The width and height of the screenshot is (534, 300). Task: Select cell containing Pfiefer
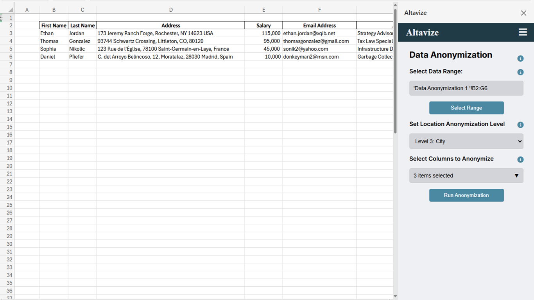pyautogui.click(x=82, y=57)
